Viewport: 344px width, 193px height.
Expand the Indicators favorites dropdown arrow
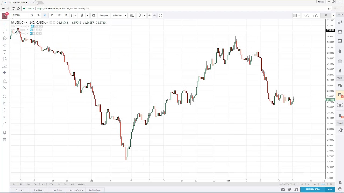pyautogui.click(x=125, y=15)
